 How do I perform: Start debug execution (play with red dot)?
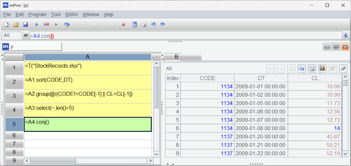[46, 25]
